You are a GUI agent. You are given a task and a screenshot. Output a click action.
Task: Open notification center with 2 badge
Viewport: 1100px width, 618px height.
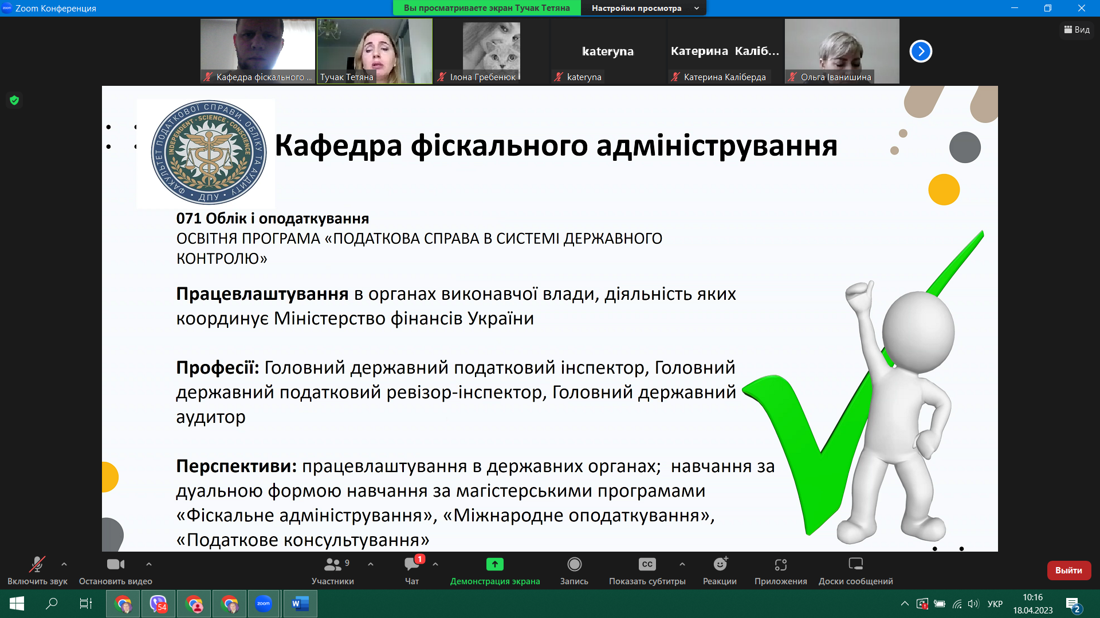(1073, 604)
